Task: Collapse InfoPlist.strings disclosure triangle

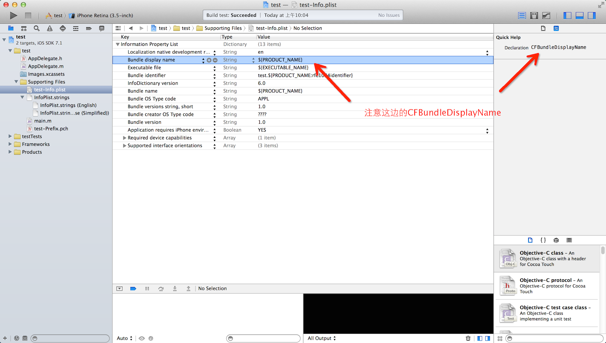Action: point(23,97)
